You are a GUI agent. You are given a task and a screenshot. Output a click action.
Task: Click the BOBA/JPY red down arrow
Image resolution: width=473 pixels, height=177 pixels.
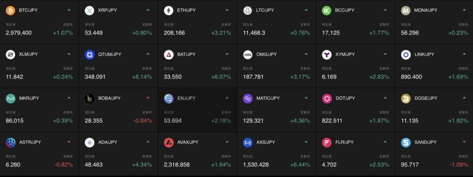[148, 98]
